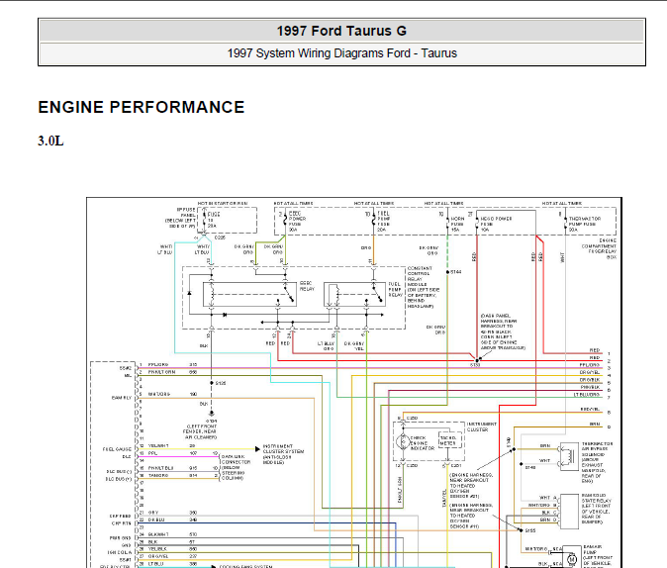Click the '1997 Ford Taurus G' title
The width and height of the screenshot is (667, 568).
coord(341,31)
